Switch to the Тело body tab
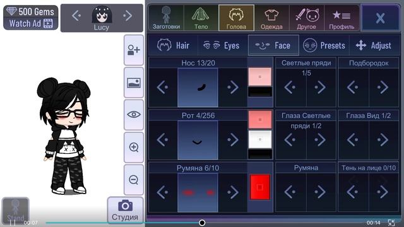The width and height of the screenshot is (404, 227). tap(201, 18)
